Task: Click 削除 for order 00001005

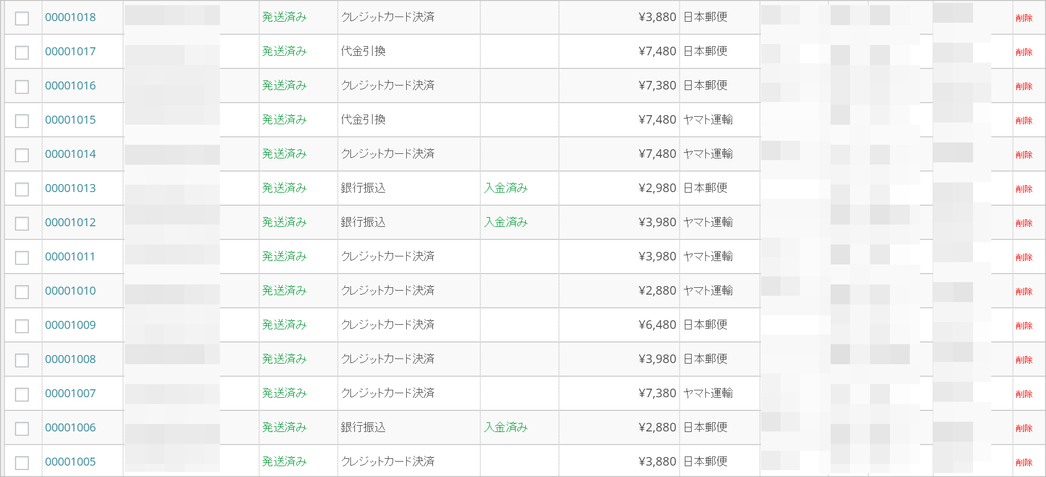Action: 1024,462
